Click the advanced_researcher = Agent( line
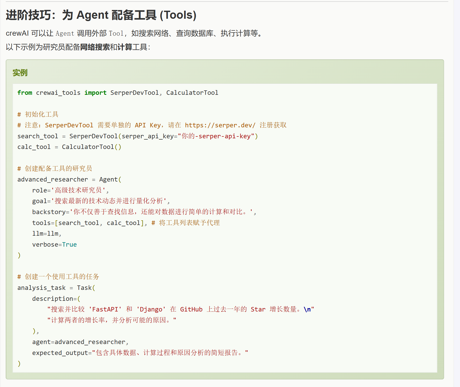Viewport: 460px width, 387px height. tap(69, 179)
